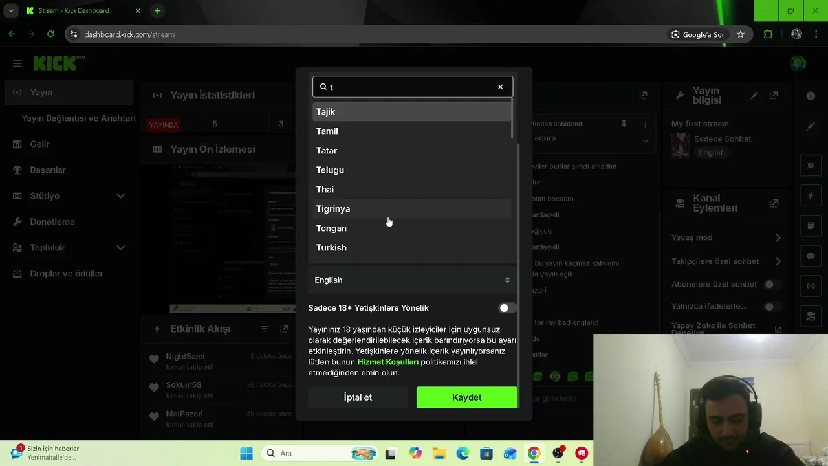Open the user avatar menu

(798, 63)
